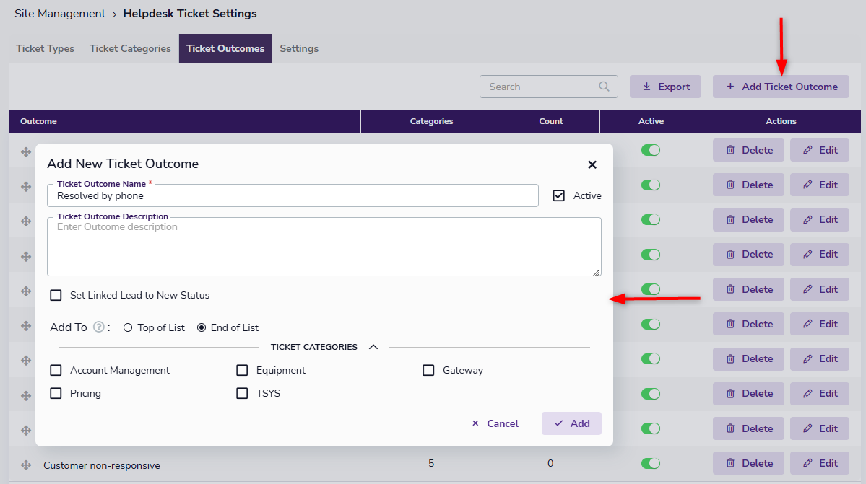Enable Set Linked Lead to New Status
Image resolution: width=866 pixels, height=484 pixels.
tap(56, 295)
